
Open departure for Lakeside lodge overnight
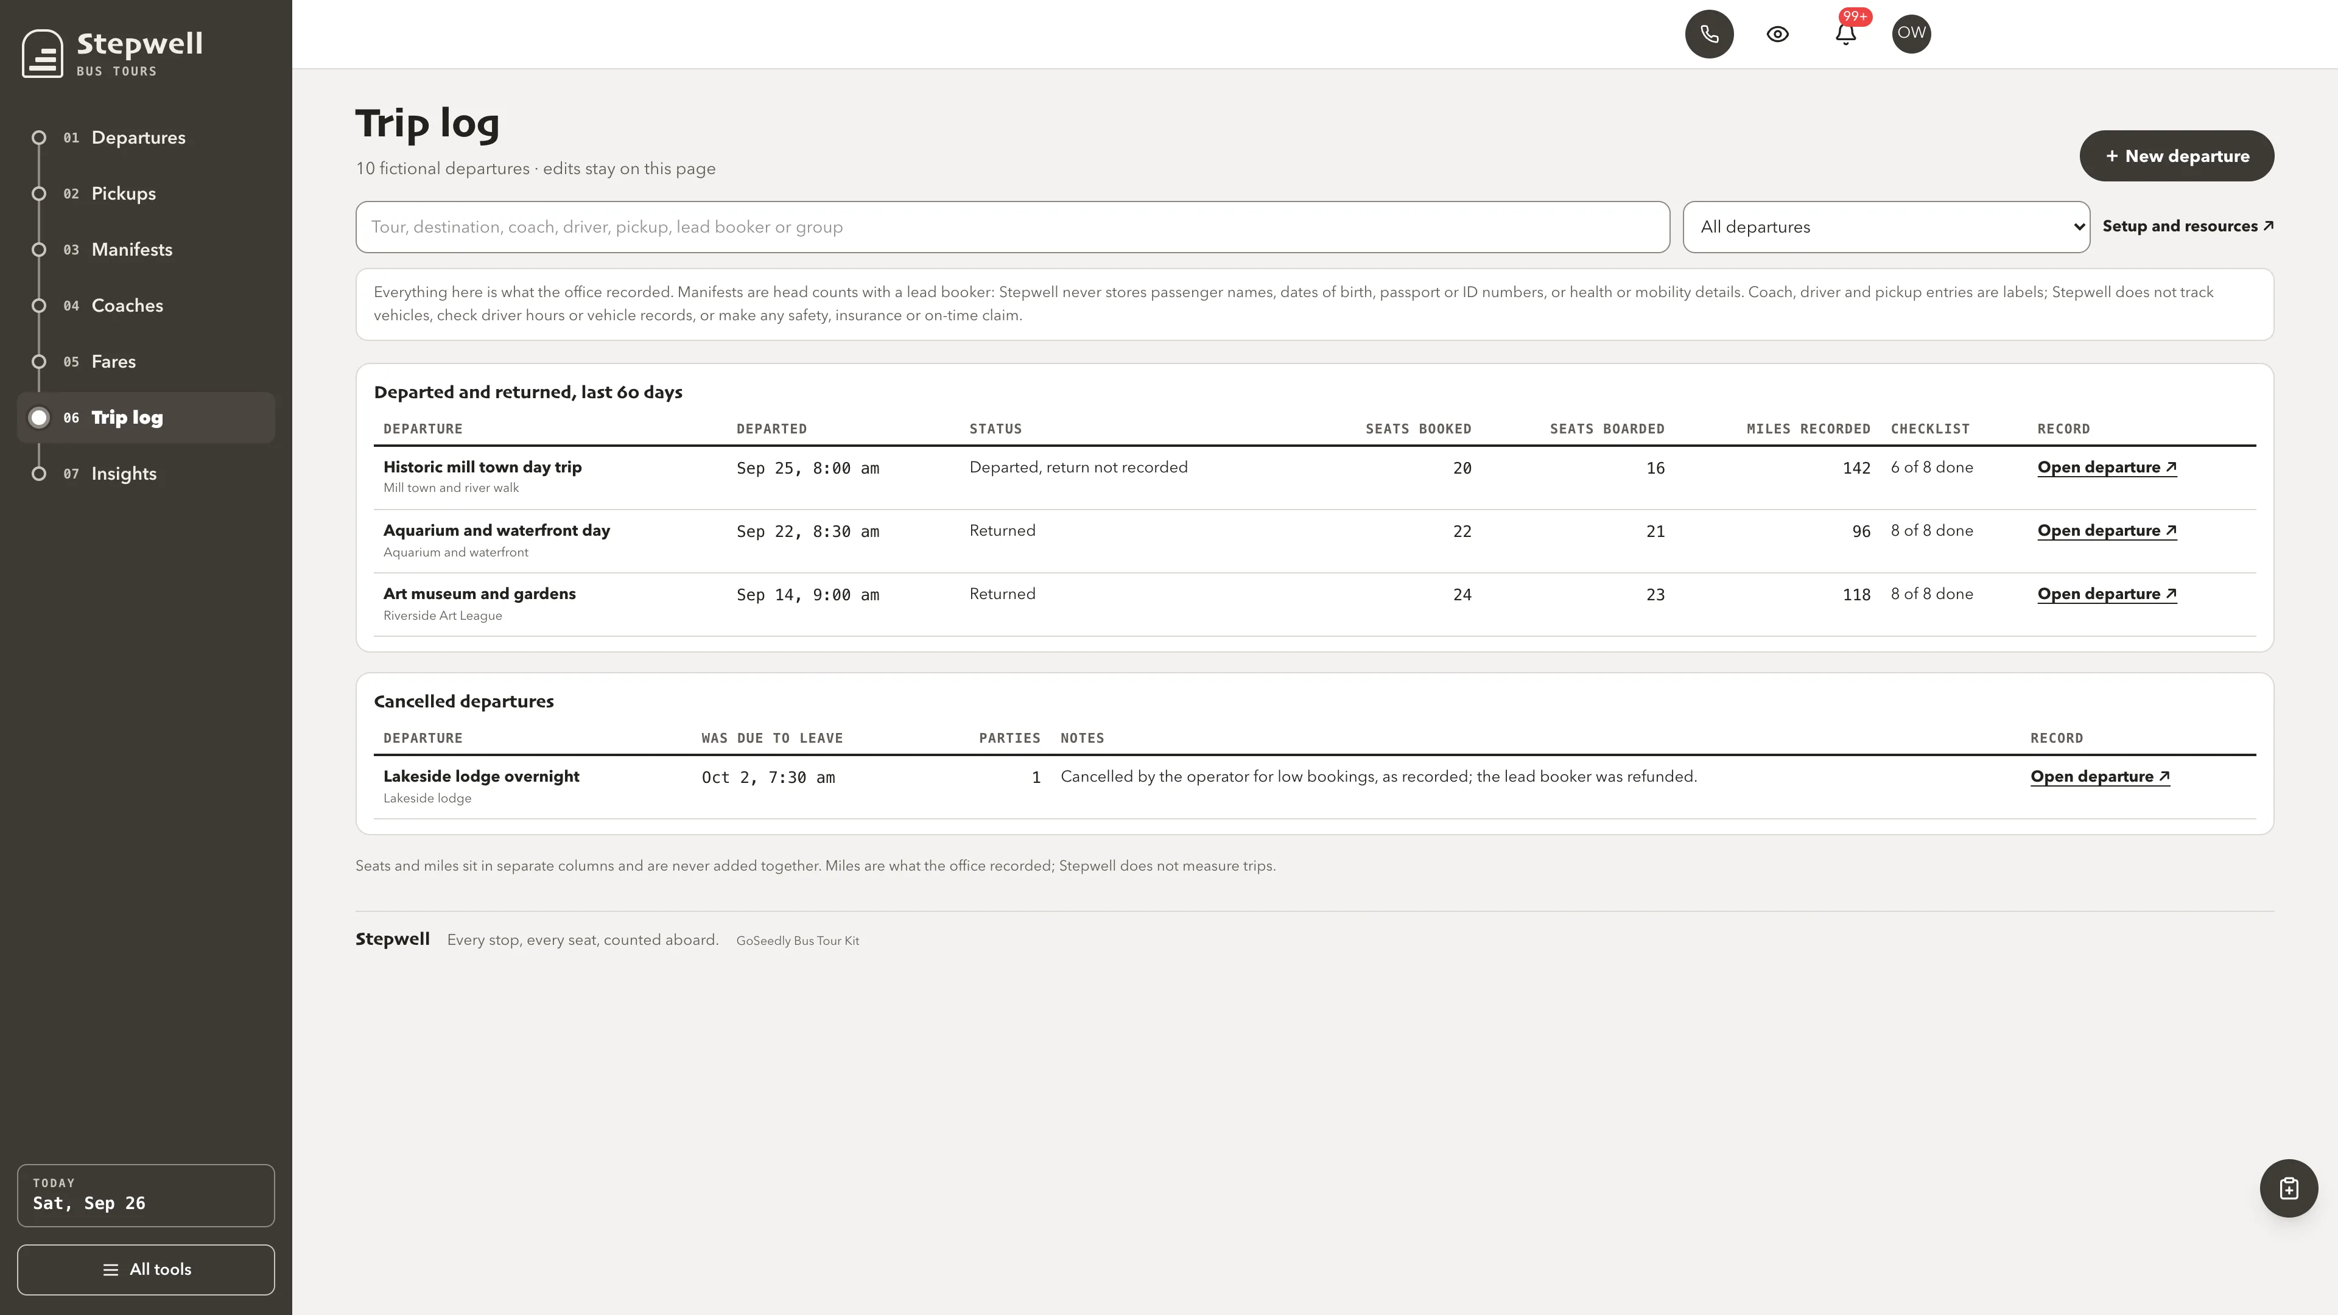coord(2100,777)
